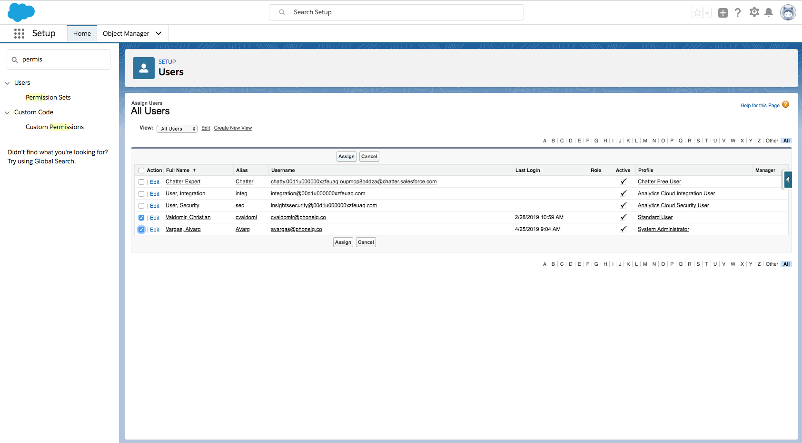The image size is (802, 443).
Task: Collapse the Users section in sidebar
Action: pyautogui.click(x=7, y=83)
